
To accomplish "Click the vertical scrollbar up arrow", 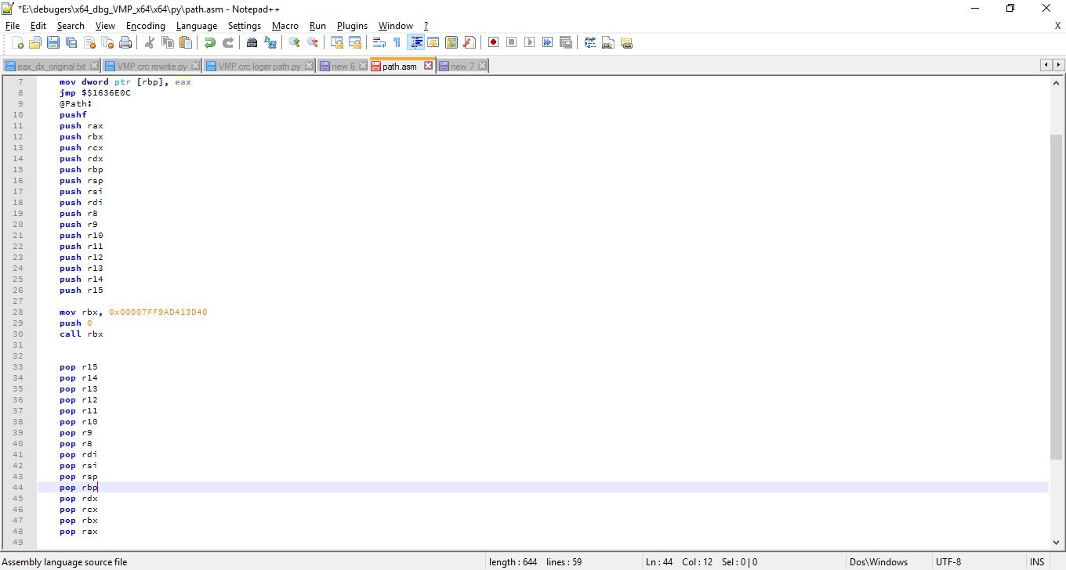I will pos(1057,83).
